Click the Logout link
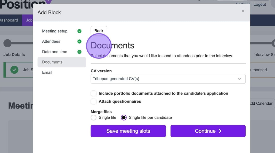Image resolution: width=275 pixels, height=153 pixels. (260, 4)
